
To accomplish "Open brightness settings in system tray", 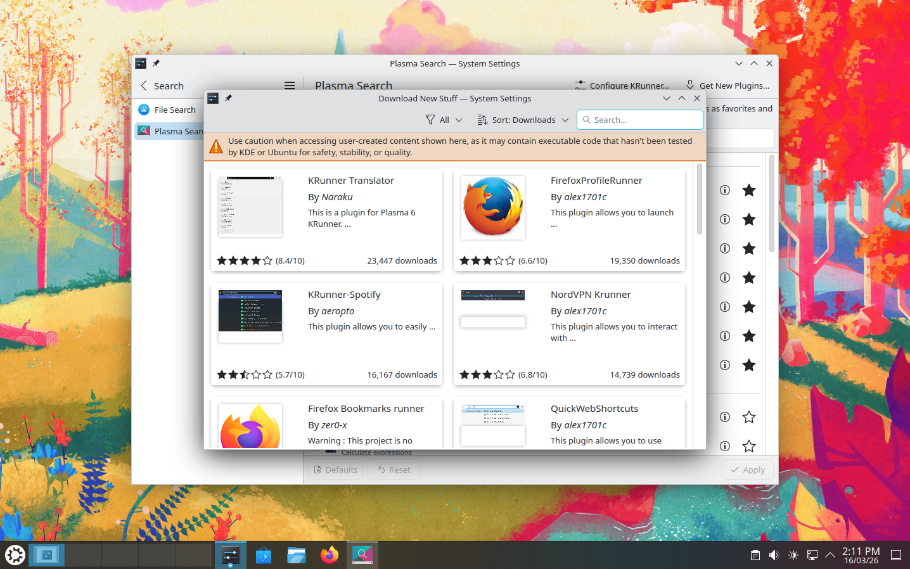I will point(793,555).
